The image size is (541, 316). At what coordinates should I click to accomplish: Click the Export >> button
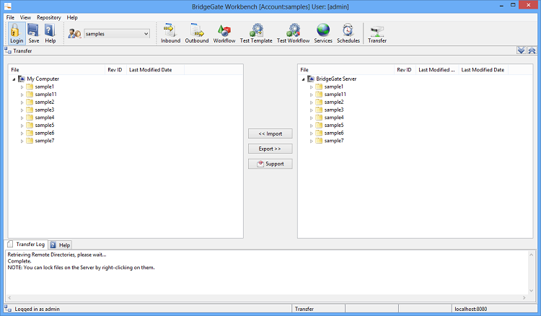[x=270, y=149]
